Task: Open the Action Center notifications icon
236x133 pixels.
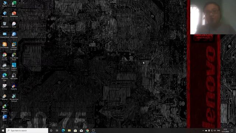Action: 232,130
